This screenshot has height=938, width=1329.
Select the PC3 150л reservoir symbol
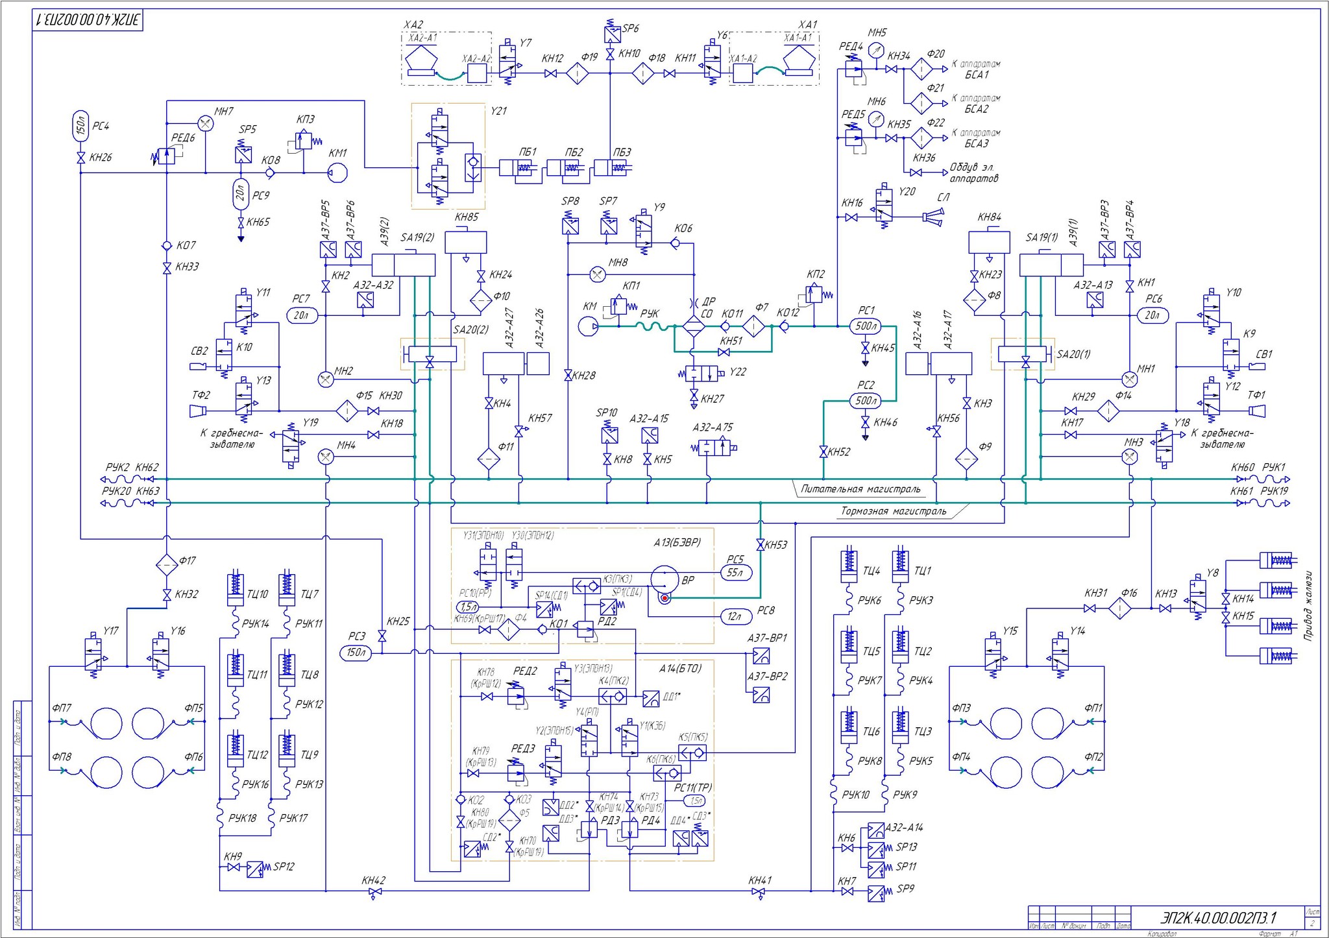pyautogui.click(x=356, y=653)
